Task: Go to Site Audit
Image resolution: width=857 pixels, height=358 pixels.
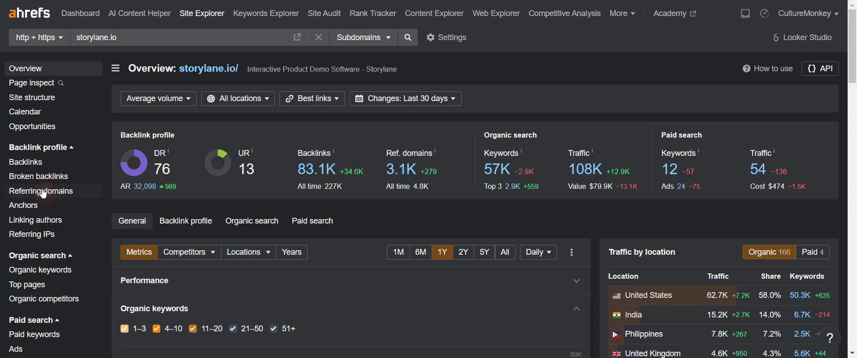Action: [324, 13]
